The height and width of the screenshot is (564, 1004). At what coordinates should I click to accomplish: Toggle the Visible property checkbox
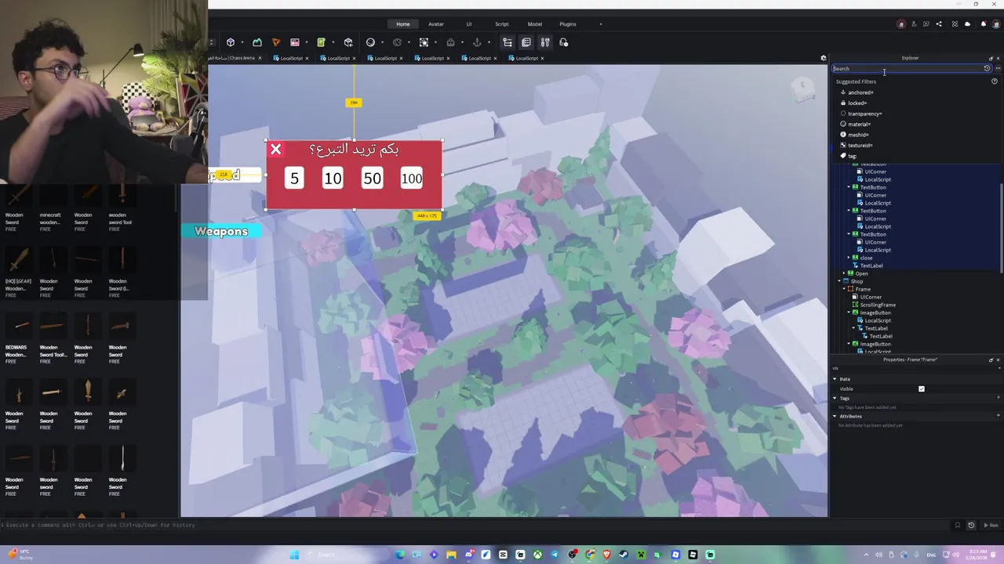point(922,389)
